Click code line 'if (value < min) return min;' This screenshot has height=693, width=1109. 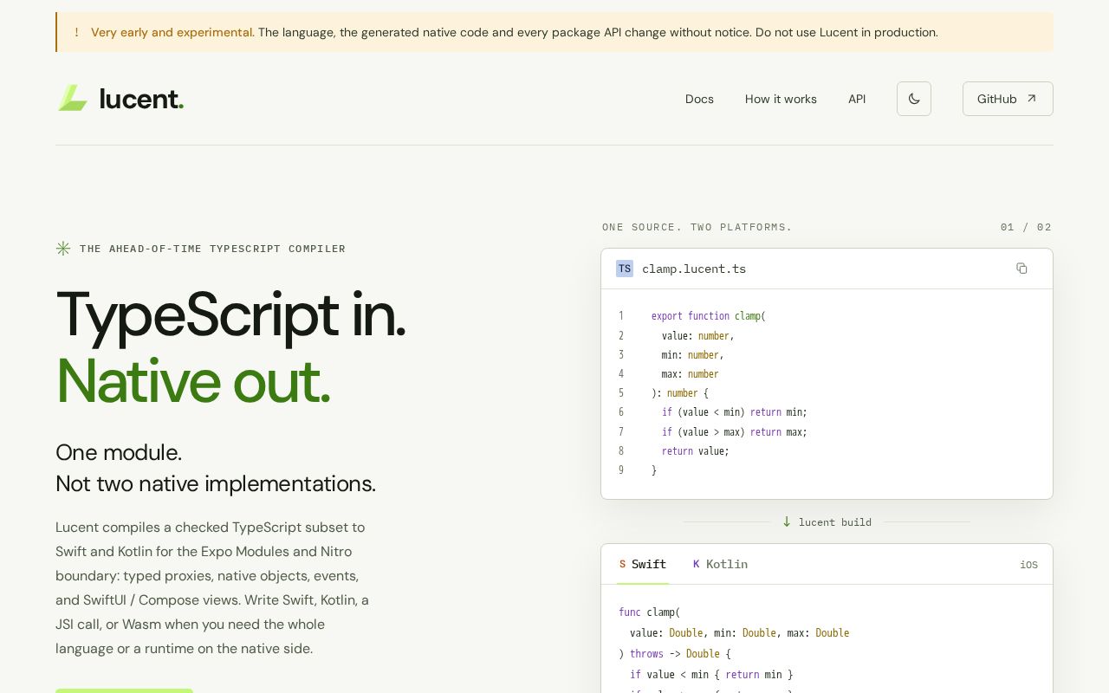(735, 412)
